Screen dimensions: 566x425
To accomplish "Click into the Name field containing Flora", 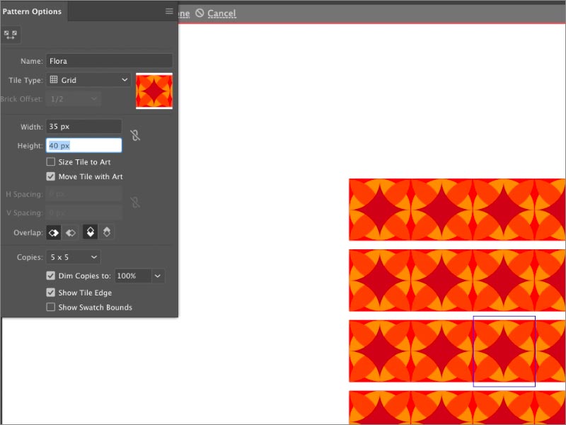I will coord(109,61).
